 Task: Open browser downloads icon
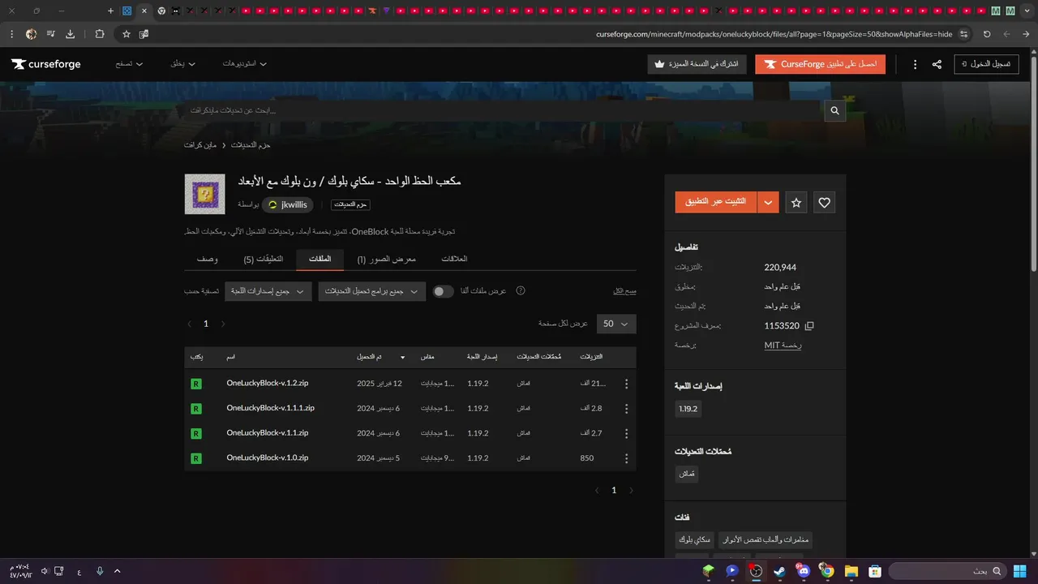(x=70, y=34)
